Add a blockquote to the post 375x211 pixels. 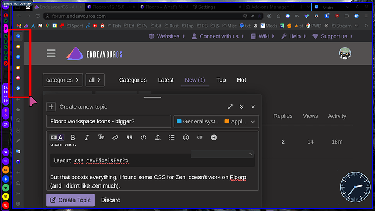pyautogui.click(x=129, y=138)
